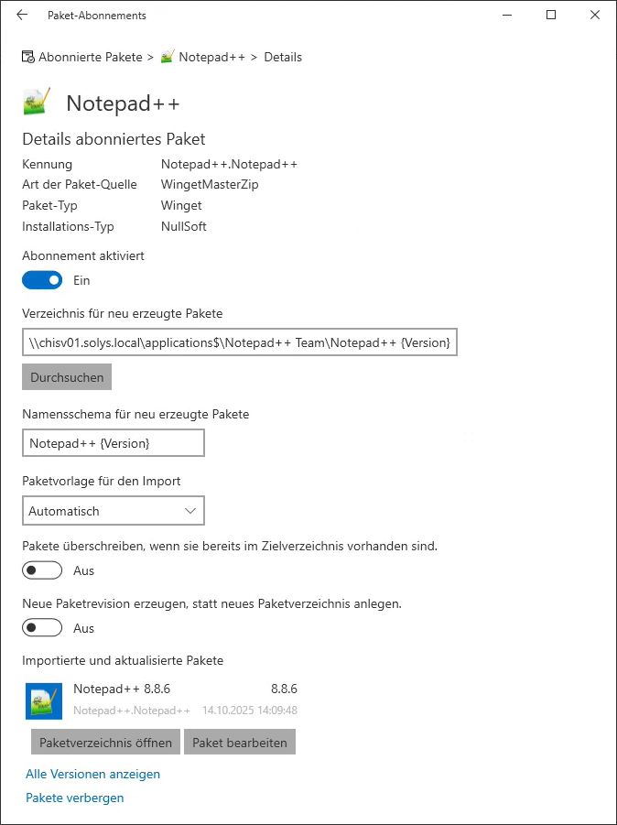Maximize the Paket-Abonnements window
This screenshot has width=617, height=825.
(551, 16)
